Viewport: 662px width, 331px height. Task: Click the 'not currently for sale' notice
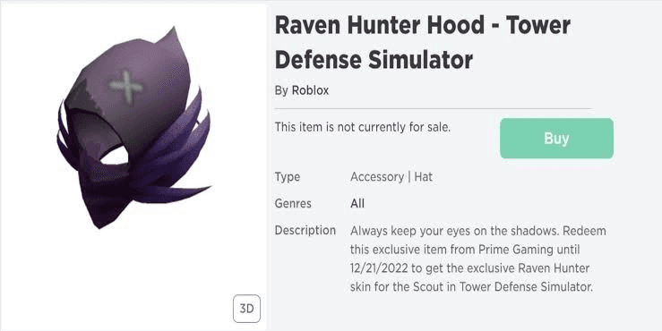[363, 127]
